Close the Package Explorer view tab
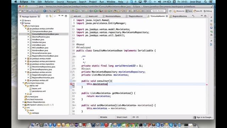Viewport: 227px width, 128px height. (39, 17)
